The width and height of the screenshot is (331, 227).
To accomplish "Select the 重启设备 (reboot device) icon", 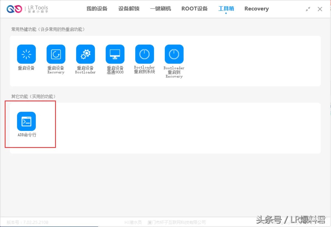I will tap(26, 54).
